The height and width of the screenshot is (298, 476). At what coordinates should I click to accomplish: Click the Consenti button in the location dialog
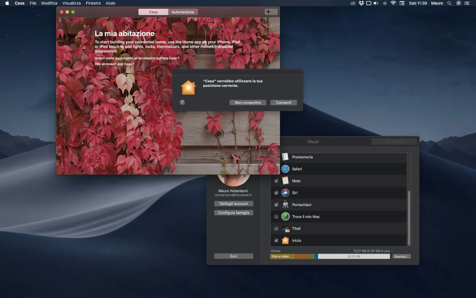click(283, 103)
